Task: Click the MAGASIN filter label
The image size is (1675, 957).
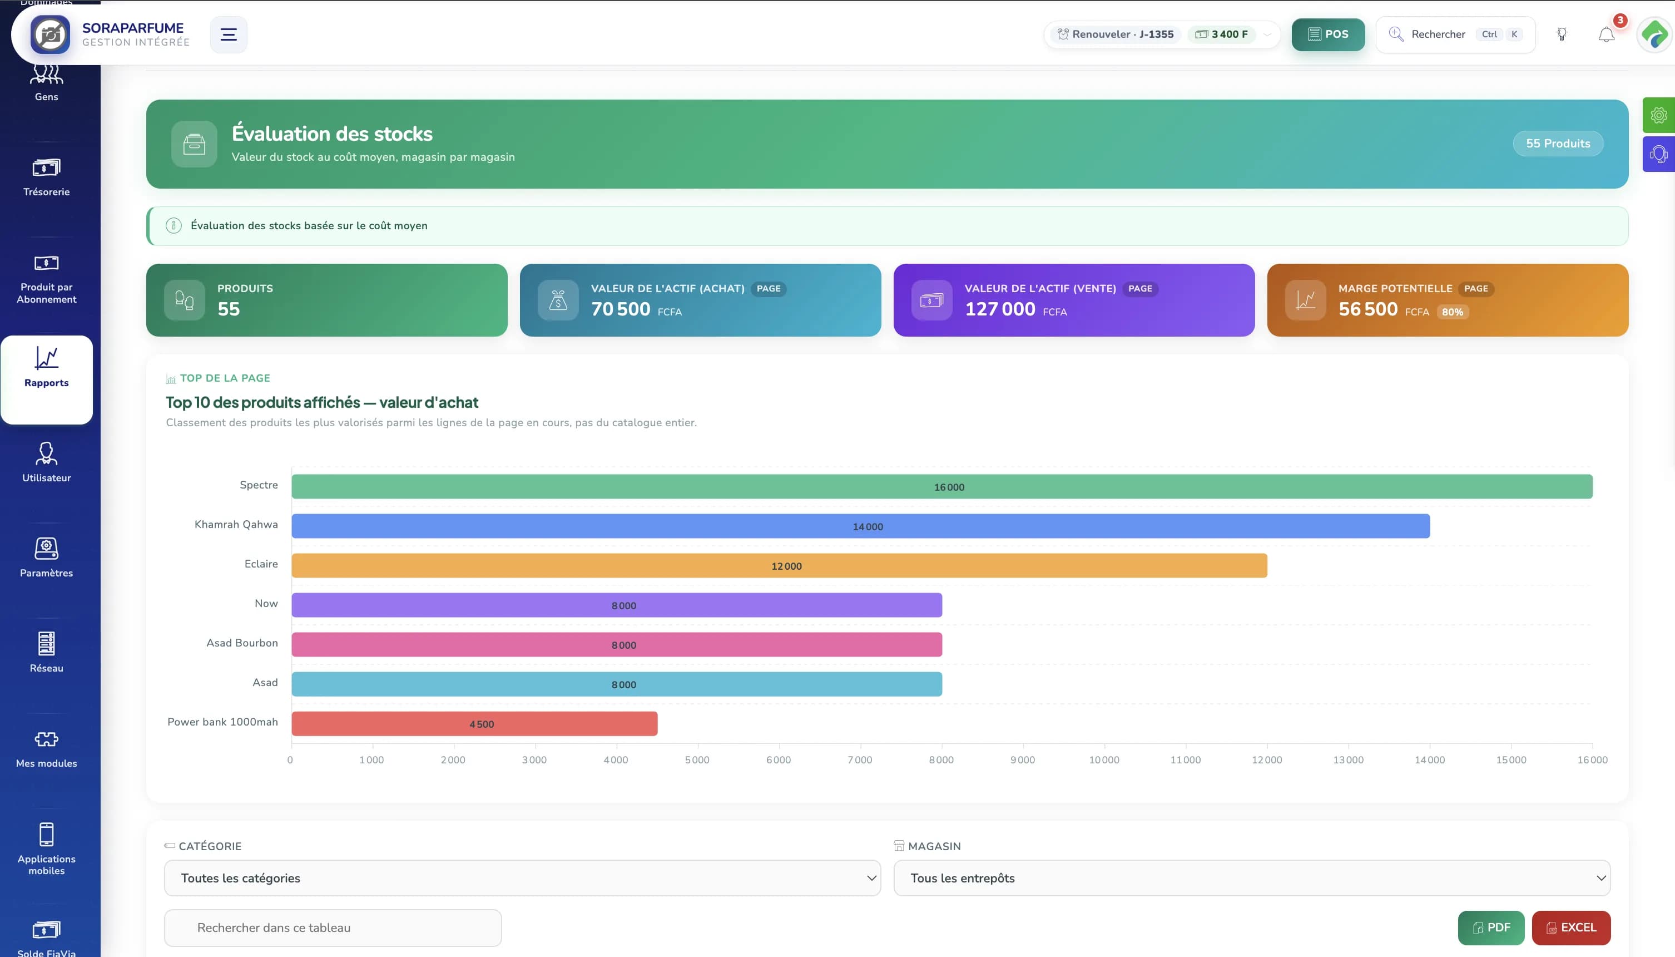Action: pos(934,846)
